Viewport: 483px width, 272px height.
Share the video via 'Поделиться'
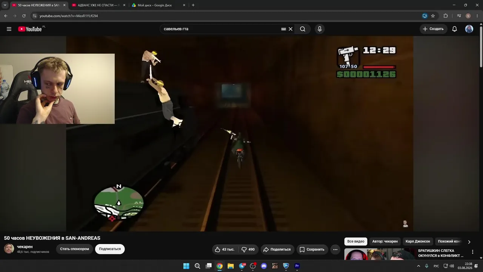[x=277, y=249]
